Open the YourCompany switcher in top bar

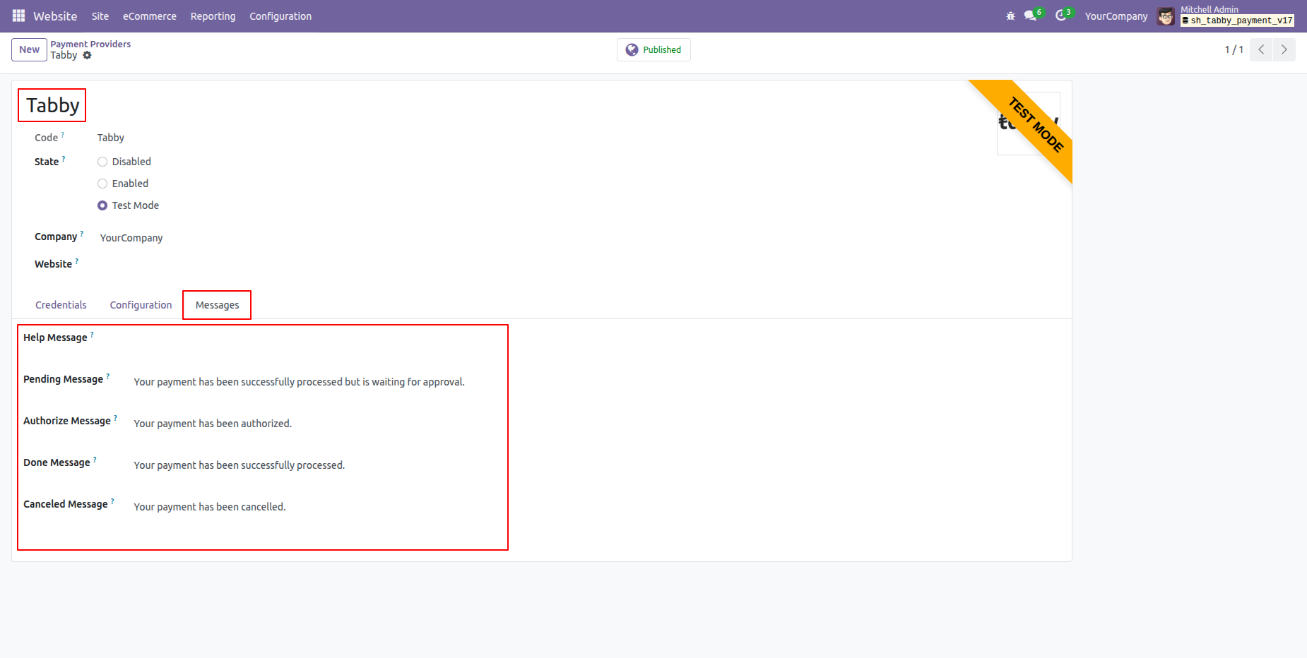click(1116, 16)
